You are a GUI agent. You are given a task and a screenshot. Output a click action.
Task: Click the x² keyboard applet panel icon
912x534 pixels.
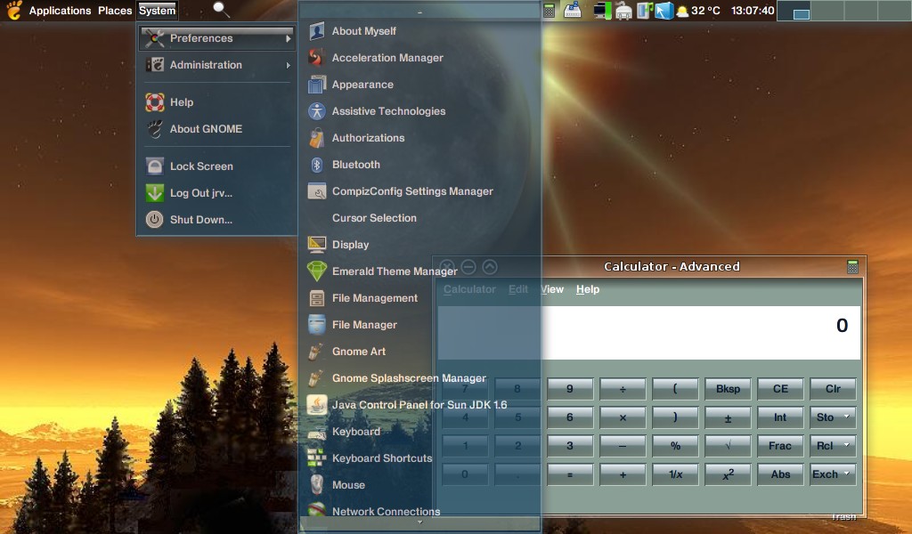[x=573, y=11]
